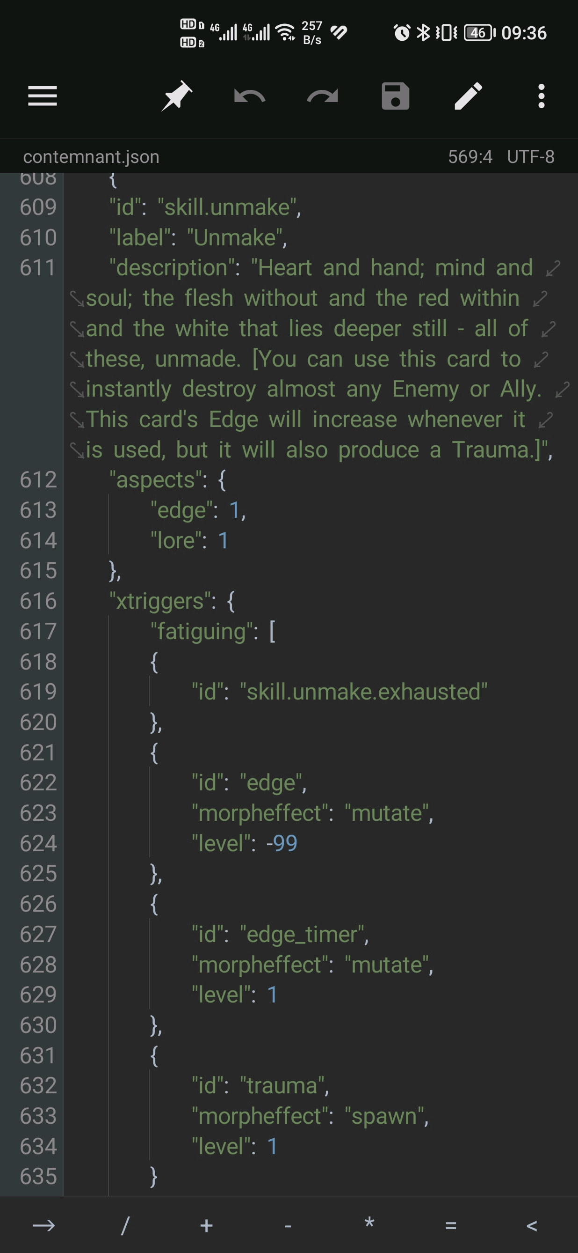Change the UTF-8 encoding setting
The image size is (578, 1253).
click(530, 156)
